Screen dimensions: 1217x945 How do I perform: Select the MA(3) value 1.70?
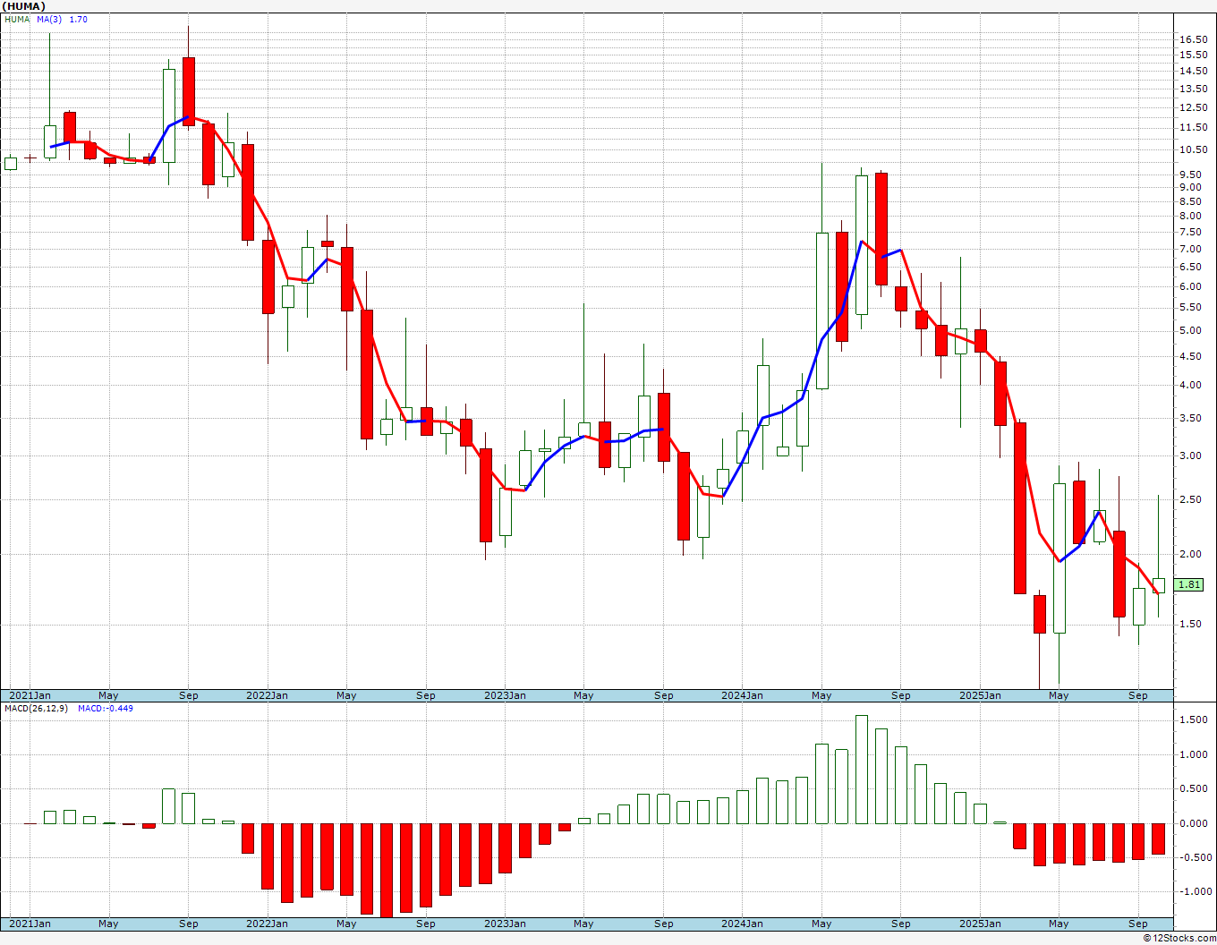click(79, 19)
